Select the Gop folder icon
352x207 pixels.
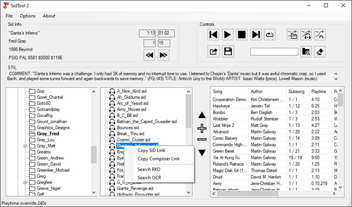32,91
